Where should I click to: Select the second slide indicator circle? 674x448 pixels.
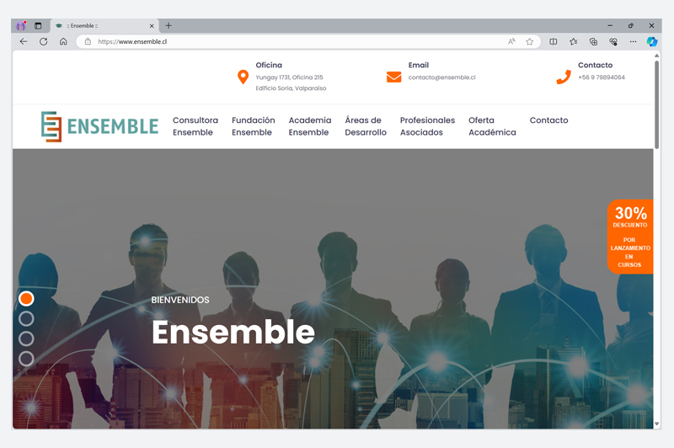pos(26,318)
